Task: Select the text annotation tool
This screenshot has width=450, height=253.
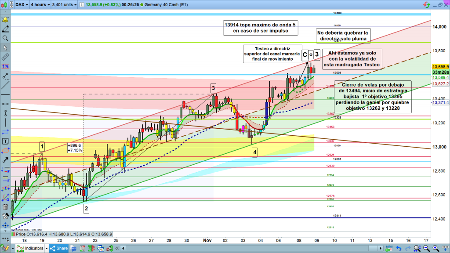Action: click(x=6, y=141)
